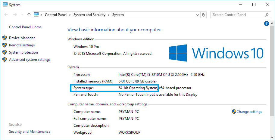The width and height of the screenshot is (275, 140).
Task: Click '6.00 GB (5.89 GB usable)' value
Action: click(x=137, y=81)
